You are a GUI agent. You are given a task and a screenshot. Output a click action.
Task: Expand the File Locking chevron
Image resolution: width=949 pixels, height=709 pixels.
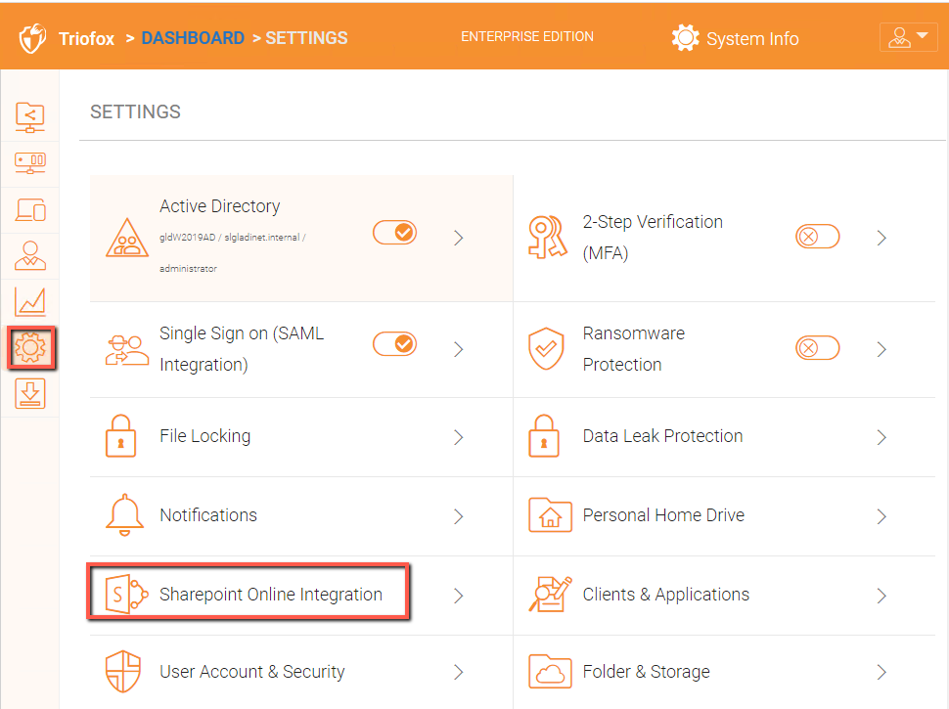click(459, 437)
